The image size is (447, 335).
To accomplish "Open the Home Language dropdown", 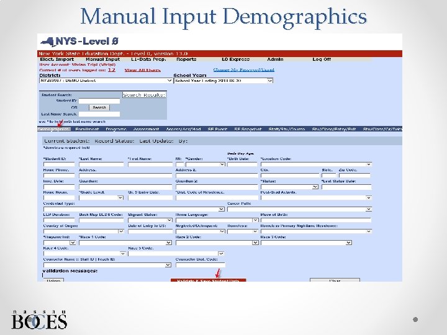I will (x=217, y=220).
